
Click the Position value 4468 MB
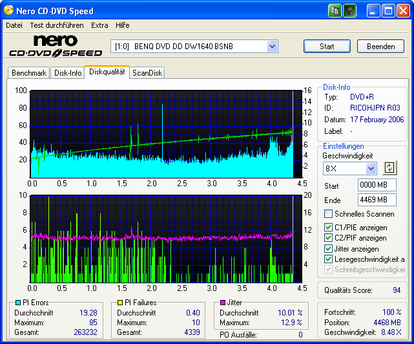point(387,323)
